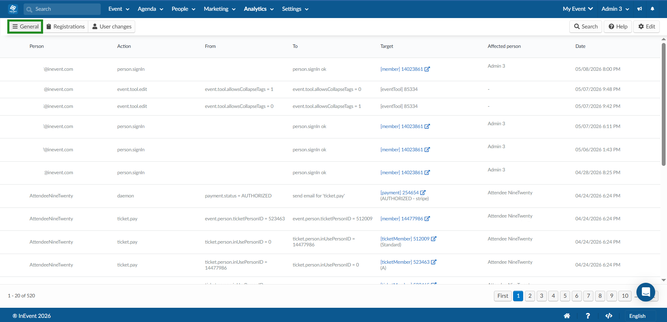Viewport: 667px width, 322px height.
Task: Go to page 8 of logs
Action: pos(600,296)
